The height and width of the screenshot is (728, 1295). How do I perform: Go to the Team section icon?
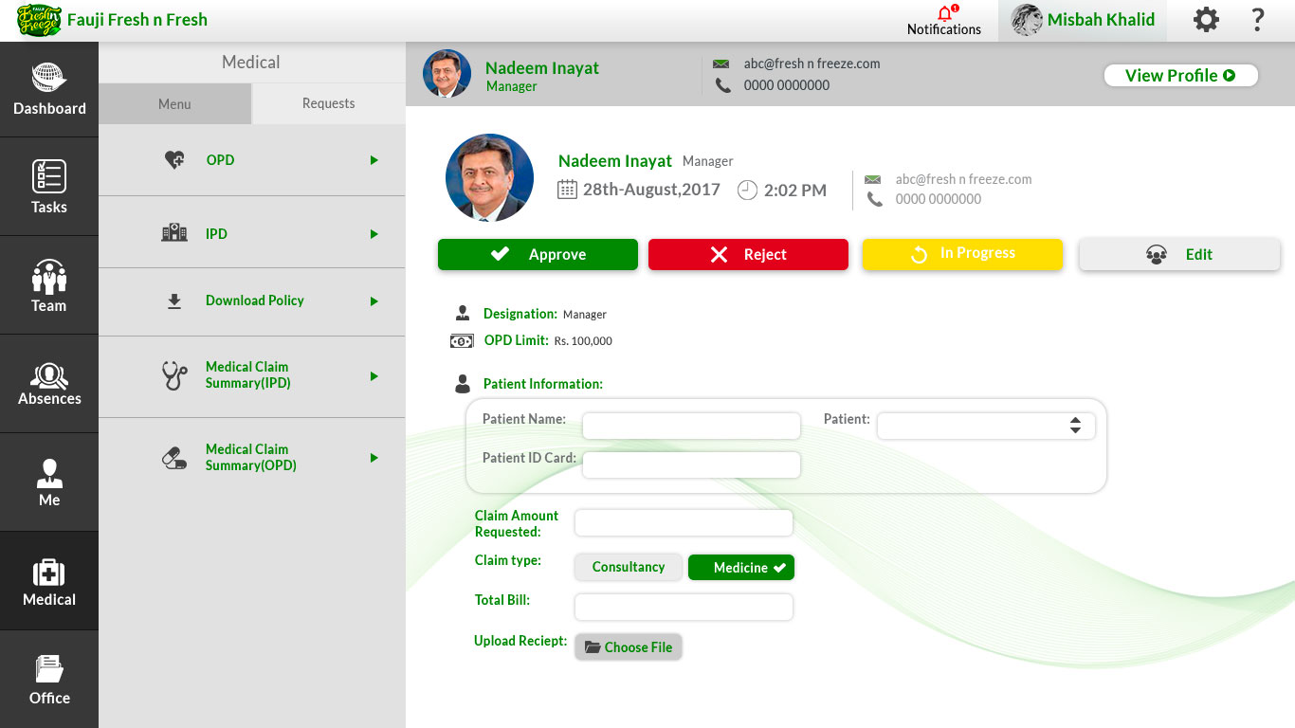[x=48, y=277]
